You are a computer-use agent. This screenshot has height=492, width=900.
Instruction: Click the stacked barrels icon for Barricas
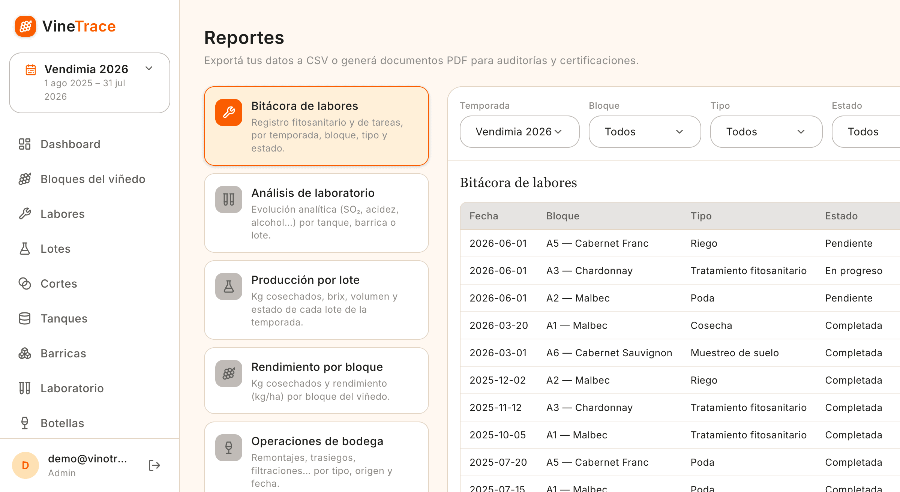coord(25,353)
